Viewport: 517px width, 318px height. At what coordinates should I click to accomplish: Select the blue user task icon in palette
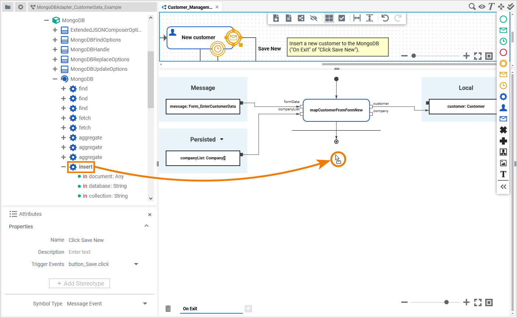pos(503,108)
